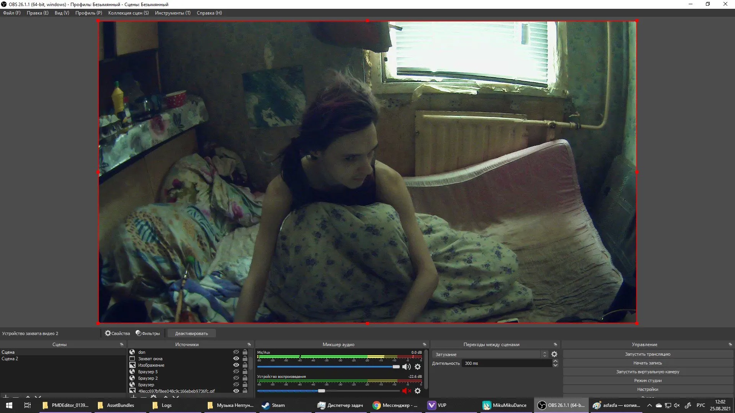The height and width of the screenshot is (413, 735).
Task: Click the Mic/Aux volume slider handle
Action: (396, 367)
